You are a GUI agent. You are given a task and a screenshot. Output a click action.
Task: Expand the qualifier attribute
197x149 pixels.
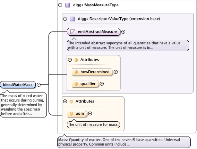[102, 84]
